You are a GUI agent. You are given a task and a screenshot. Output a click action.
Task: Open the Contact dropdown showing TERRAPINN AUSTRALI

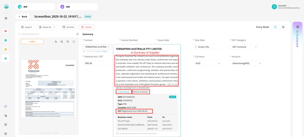tap(97, 47)
